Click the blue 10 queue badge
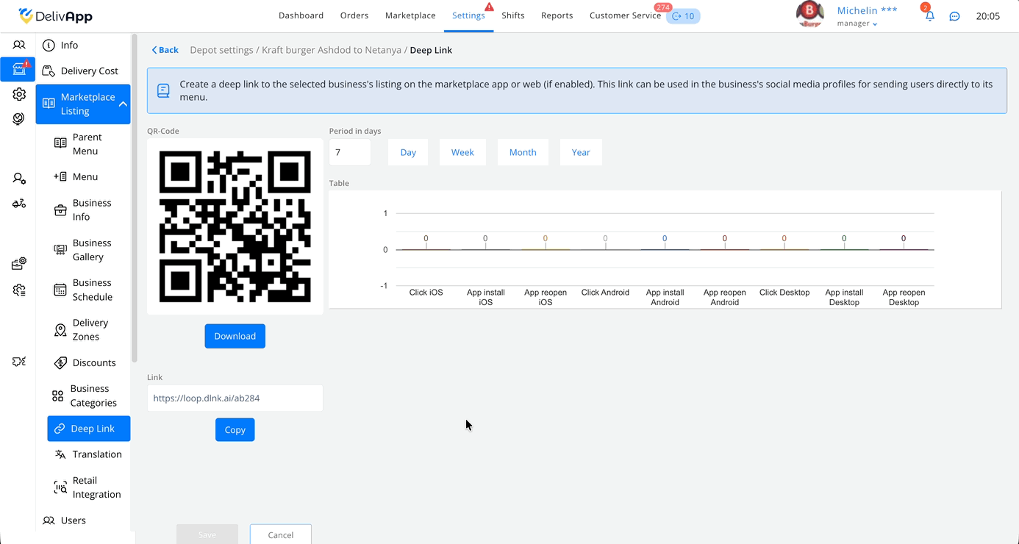Image resolution: width=1019 pixels, height=544 pixels. [683, 16]
